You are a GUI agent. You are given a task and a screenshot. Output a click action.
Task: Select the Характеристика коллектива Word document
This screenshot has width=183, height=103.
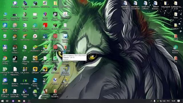click(x=135, y=5)
